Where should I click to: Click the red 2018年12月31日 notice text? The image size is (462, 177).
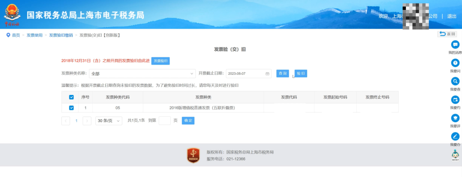pyautogui.click(x=105, y=61)
